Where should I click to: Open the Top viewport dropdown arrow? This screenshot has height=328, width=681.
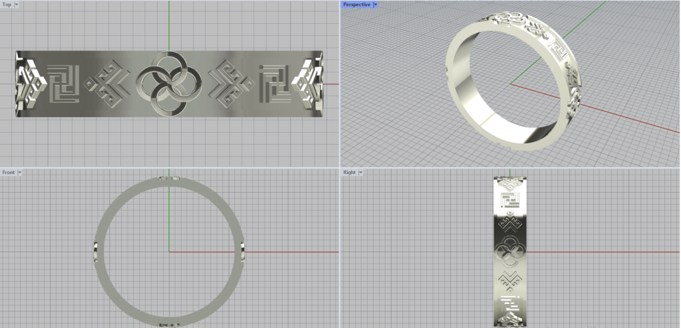click(x=17, y=4)
